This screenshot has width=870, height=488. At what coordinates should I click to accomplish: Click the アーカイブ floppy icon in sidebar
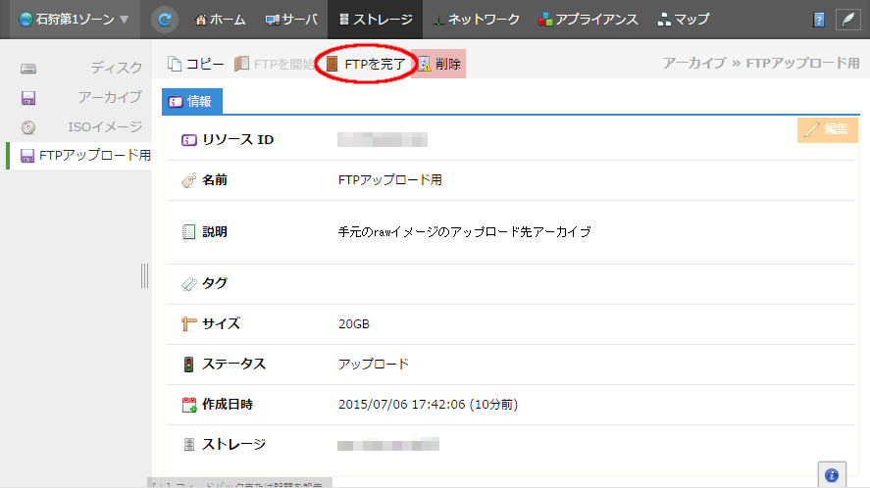tap(28, 97)
